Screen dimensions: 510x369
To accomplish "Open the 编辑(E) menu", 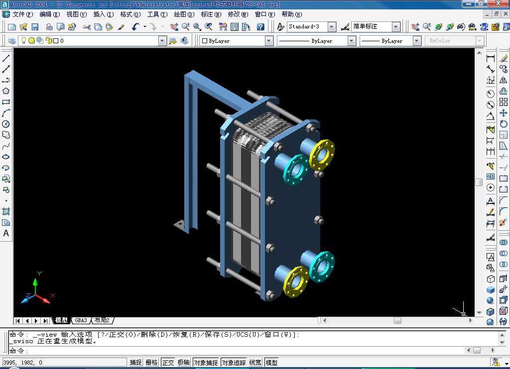I will [x=50, y=14].
